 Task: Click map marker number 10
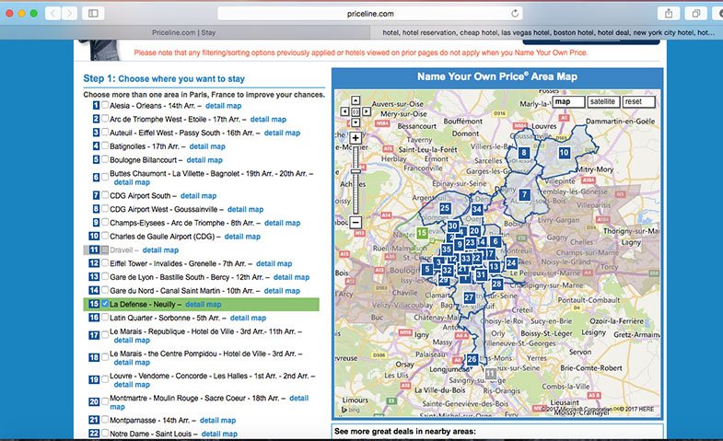[564, 153]
